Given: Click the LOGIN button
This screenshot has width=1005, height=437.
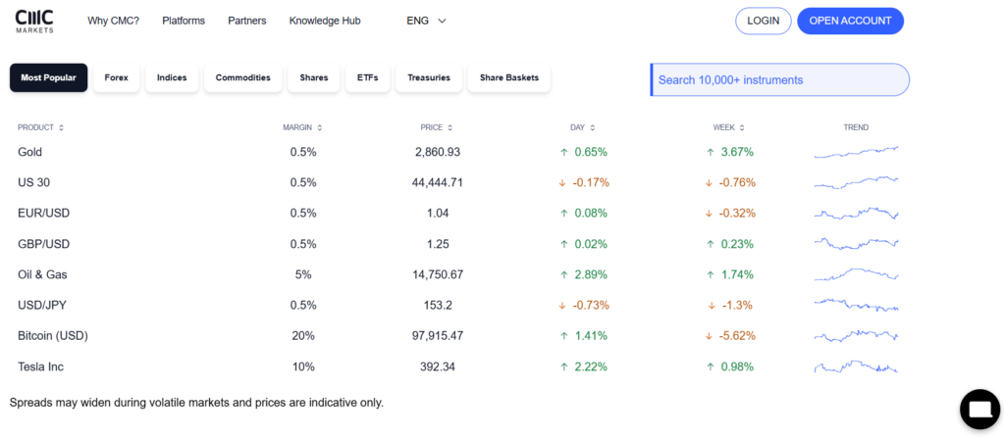Looking at the screenshot, I should click(764, 21).
